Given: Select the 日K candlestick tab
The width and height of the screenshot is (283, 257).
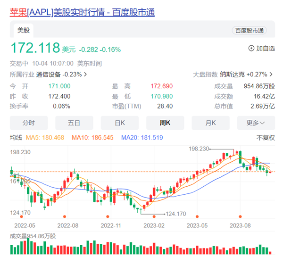Looking at the screenshot, I should [120, 123].
